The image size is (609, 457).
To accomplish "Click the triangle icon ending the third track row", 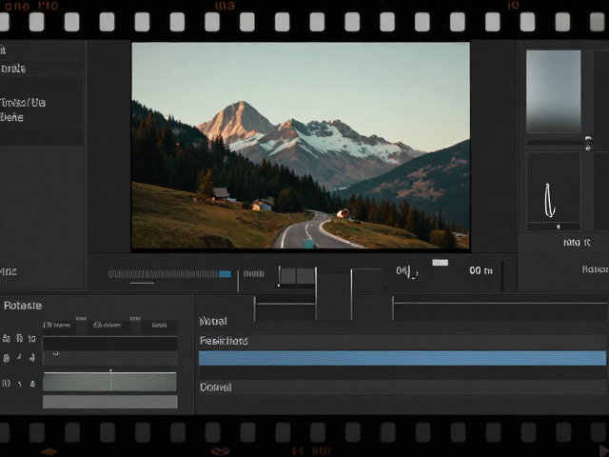I will pos(32,384).
